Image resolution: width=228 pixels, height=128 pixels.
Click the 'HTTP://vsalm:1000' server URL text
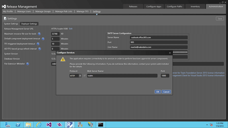point(60,29)
